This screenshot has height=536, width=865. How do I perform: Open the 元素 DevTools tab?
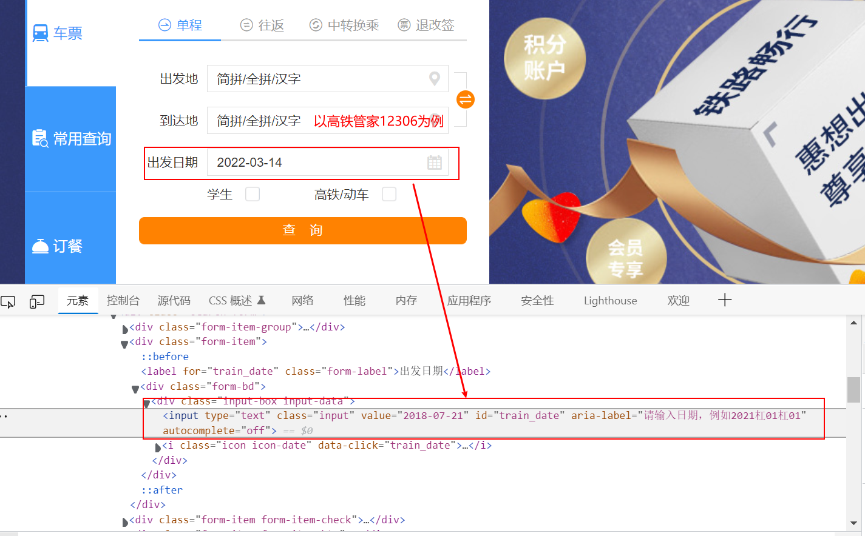[x=78, y=300]
